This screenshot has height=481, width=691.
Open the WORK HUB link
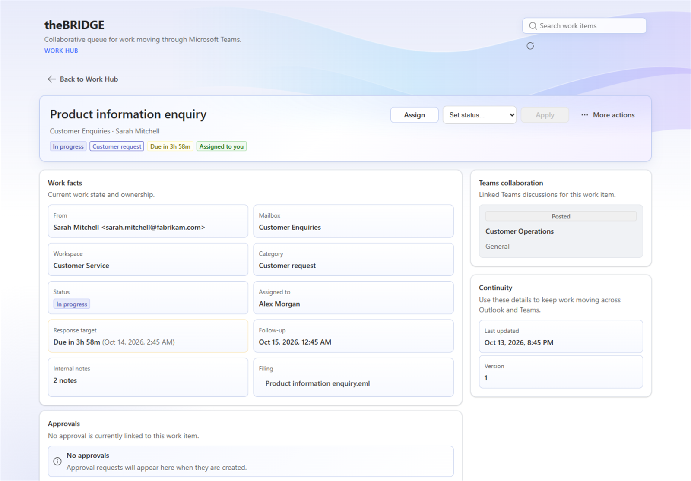(x=61, y=51)
